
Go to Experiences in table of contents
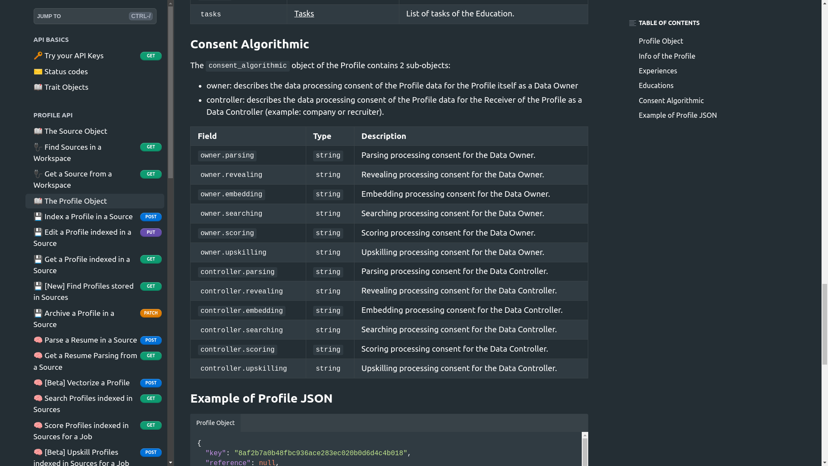[x=658, y=71]
